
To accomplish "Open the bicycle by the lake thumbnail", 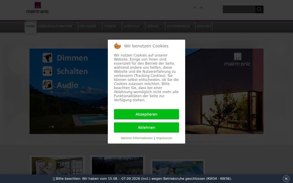I will pos(178,168).
